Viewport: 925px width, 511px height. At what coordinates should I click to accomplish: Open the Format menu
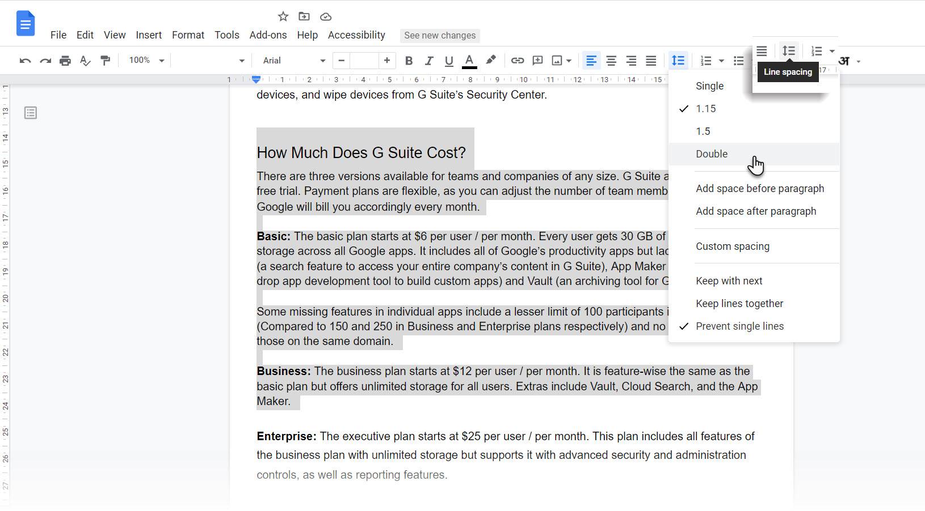tap(188, 35)
